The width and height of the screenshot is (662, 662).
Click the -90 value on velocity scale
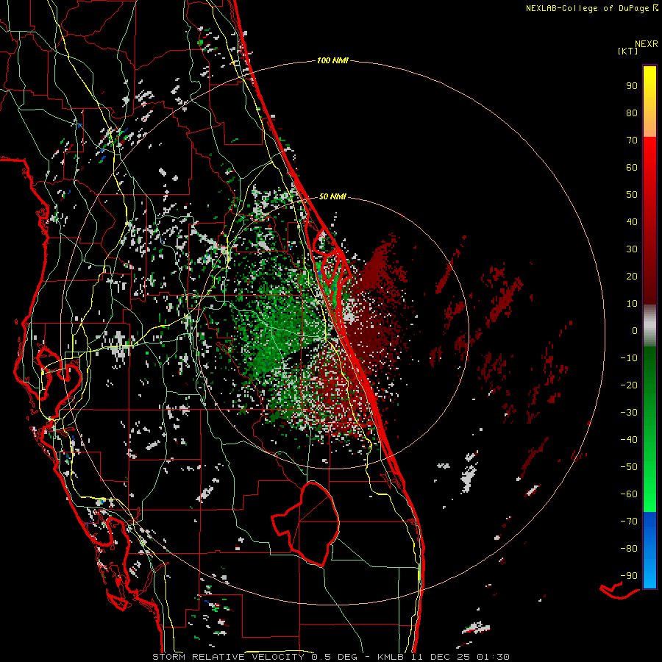coord(629,576)
